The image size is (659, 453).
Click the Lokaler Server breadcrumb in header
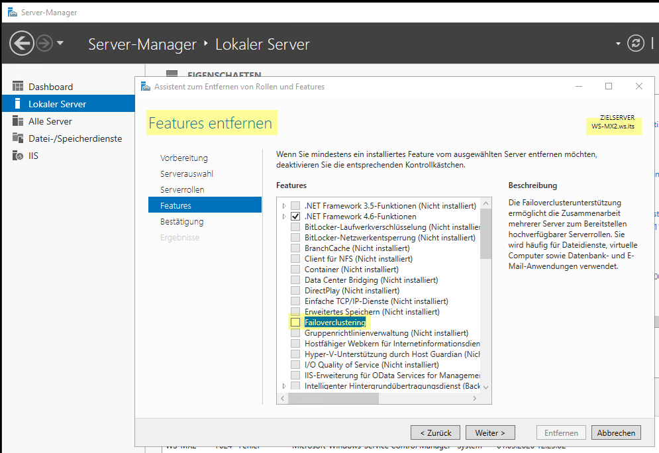(x=262, y=44)
